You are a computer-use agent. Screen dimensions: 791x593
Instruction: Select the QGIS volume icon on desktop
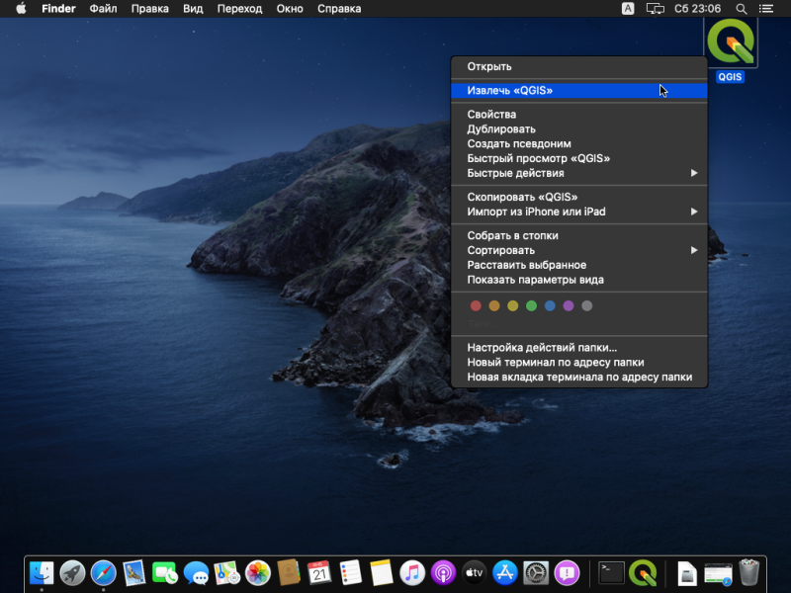click(731, 42)
